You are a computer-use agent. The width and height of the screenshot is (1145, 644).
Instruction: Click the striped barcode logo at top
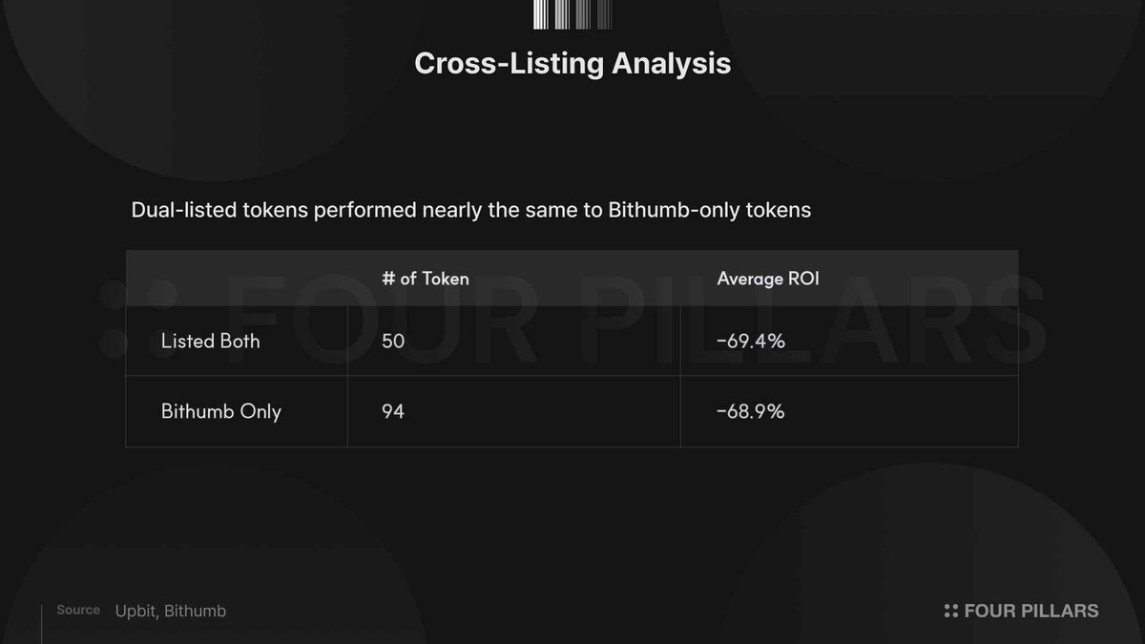point(572,14)
